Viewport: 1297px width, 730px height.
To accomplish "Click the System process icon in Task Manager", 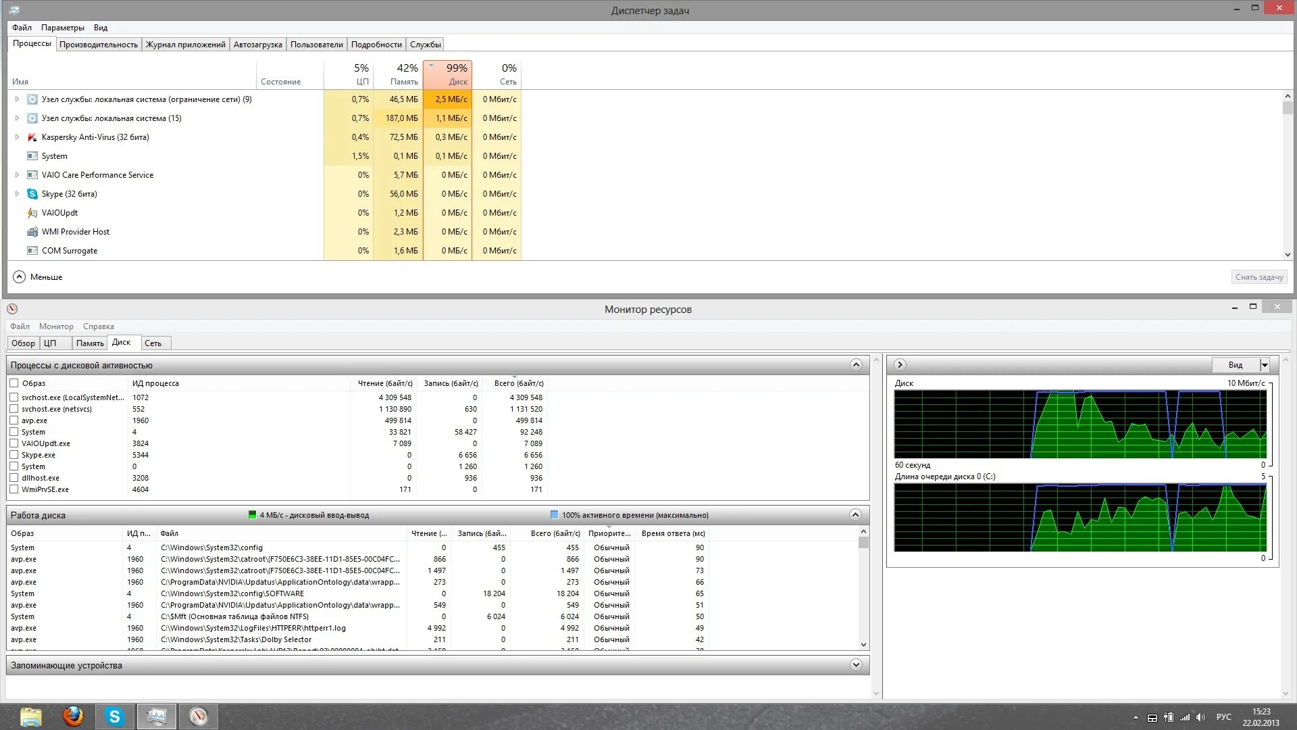I will click(32, 156).
